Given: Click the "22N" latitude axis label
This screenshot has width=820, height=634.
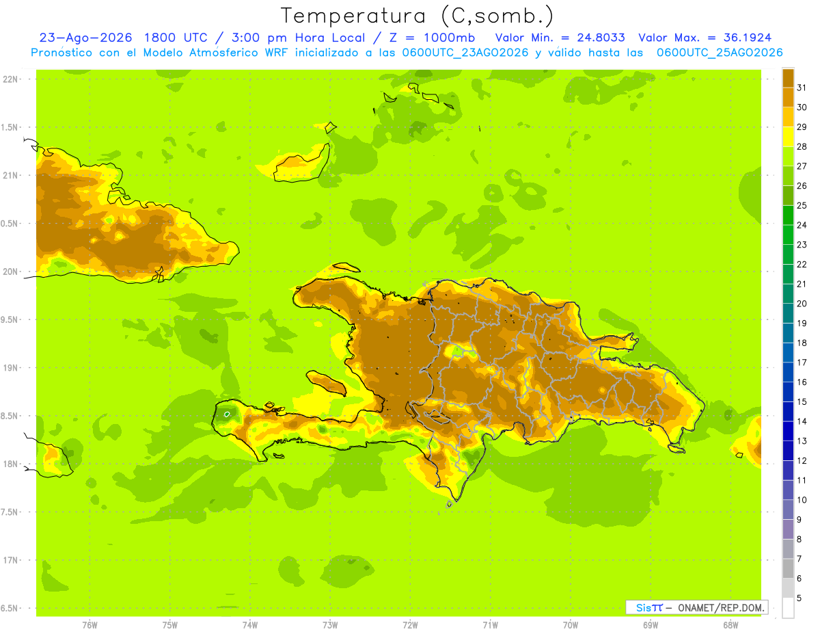Looking at the screenshot, I should click(x=11, y=79).
